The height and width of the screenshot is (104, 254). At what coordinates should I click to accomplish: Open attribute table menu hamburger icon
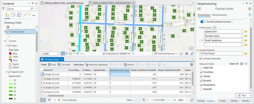(192, 65)
